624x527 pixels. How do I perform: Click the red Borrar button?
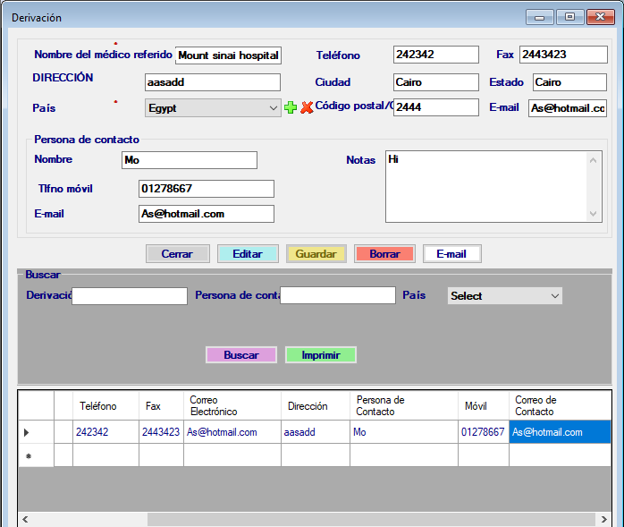tap(384, 254)
